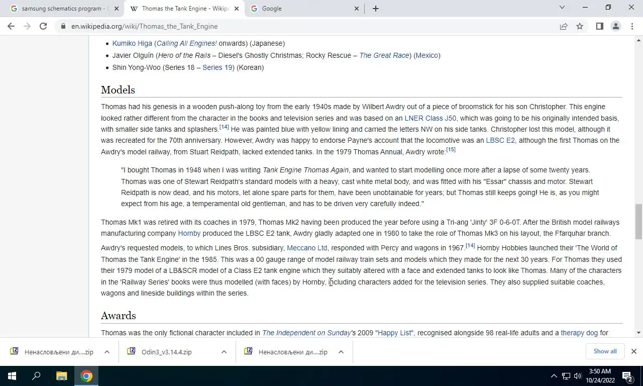The image size is (643, 386).
Task: Expand options for last Ненасловљени zip download
Action: click(341, 352)
